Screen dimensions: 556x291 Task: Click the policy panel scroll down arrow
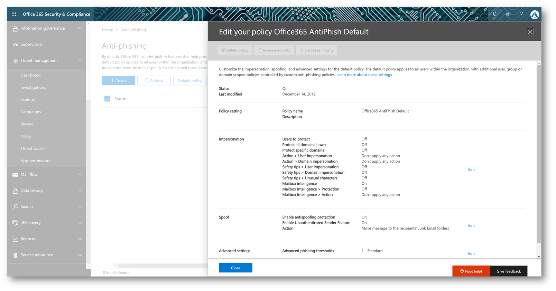tap(538, 256)
